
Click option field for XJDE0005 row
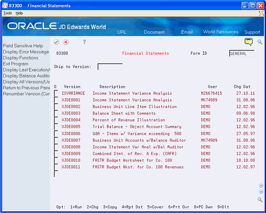point(56,127)
